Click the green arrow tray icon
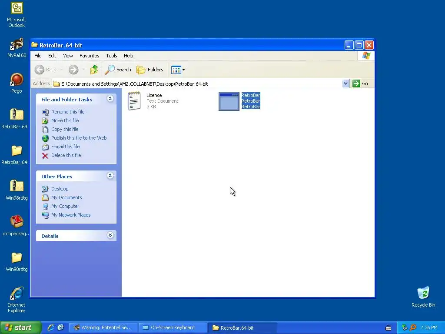 (405, 327)
